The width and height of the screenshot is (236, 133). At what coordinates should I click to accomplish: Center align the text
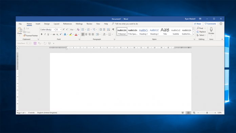point(86,34)
